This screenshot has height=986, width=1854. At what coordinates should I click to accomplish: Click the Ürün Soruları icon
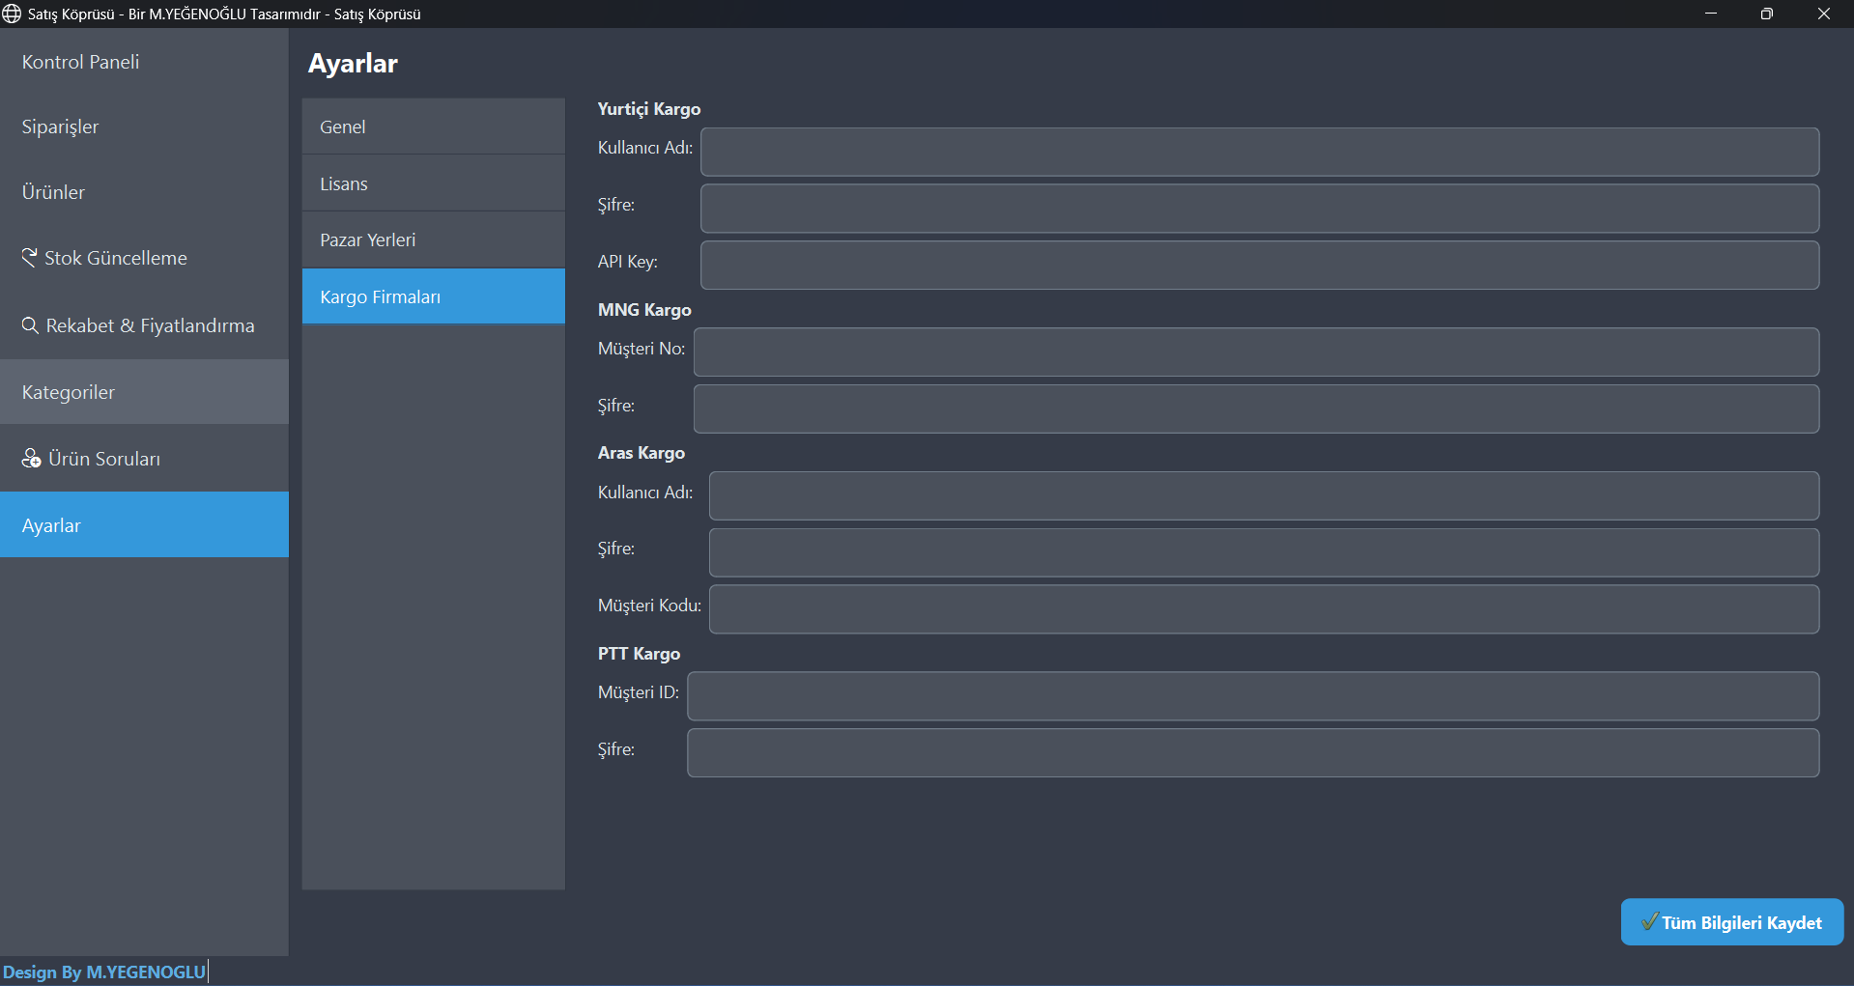pyautogui.click(x=31, y=458)
